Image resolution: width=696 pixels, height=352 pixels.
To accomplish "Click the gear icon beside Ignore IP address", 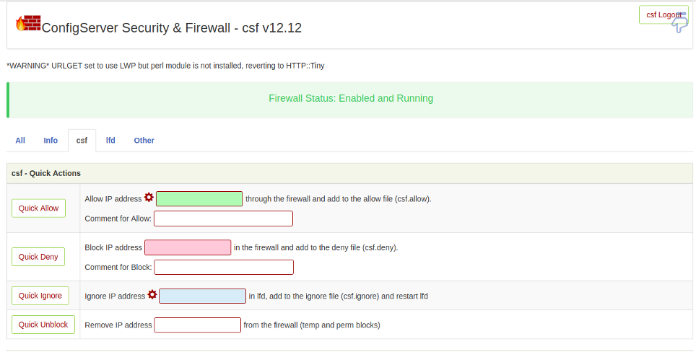I will pyautogui.click(x=152, y=294).
